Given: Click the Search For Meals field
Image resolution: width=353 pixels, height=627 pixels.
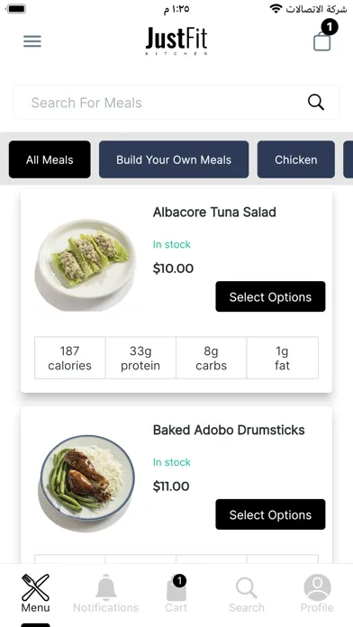Looking at the screenshot, I should click(x=176, y=103).
